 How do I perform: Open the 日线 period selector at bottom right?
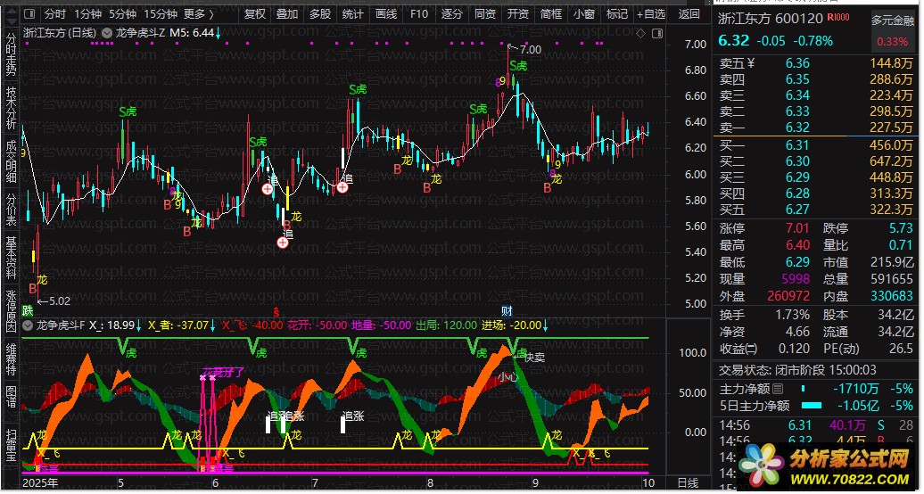[x=687, y=483]
